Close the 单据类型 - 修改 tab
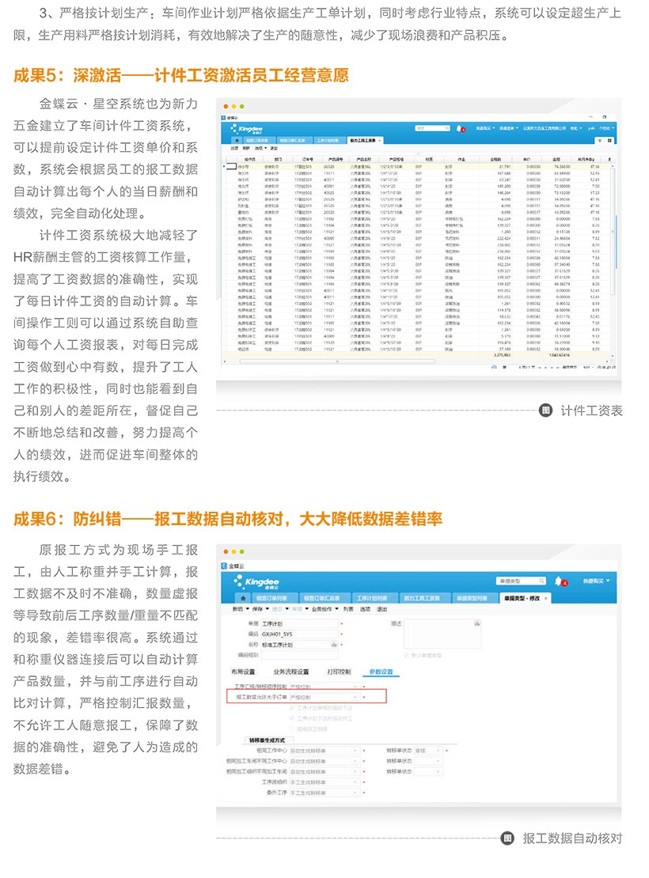This screenshot has width=649, height=878. [x=545, y=598]
